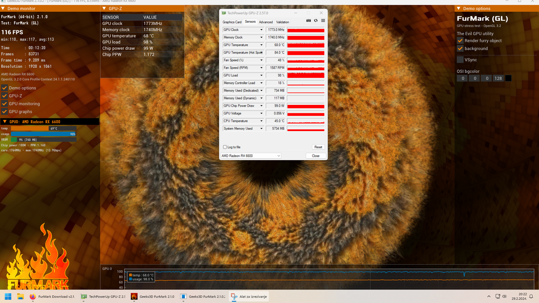
Task: Open the Validation tab
Action: click(x=283, y=22)
